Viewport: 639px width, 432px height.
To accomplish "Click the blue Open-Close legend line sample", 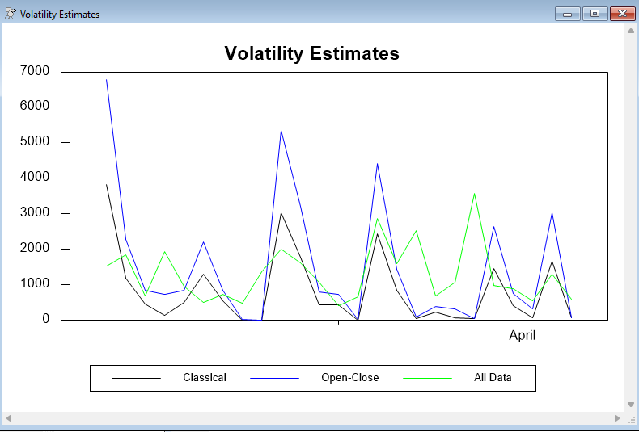I will point(274,378).
